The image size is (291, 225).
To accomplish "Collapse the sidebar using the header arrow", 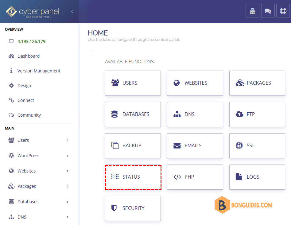I will [x=72, y=11].
